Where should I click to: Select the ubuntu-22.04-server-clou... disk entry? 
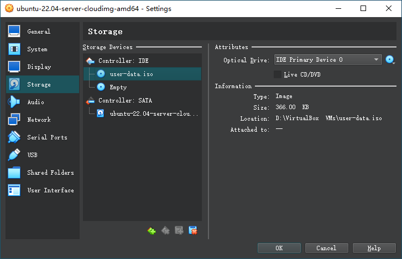[142, 114]
